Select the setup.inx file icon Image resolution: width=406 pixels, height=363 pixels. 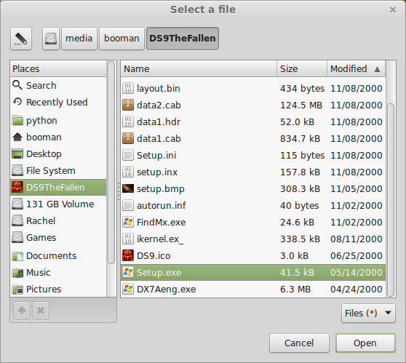click(128, 172)
